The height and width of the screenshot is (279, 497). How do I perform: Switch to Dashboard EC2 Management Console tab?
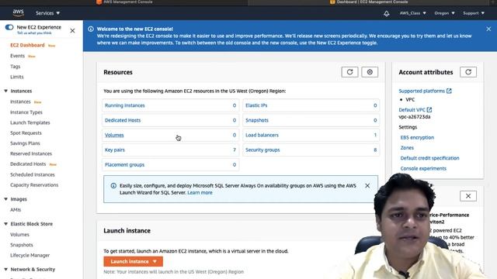[369, 2]
